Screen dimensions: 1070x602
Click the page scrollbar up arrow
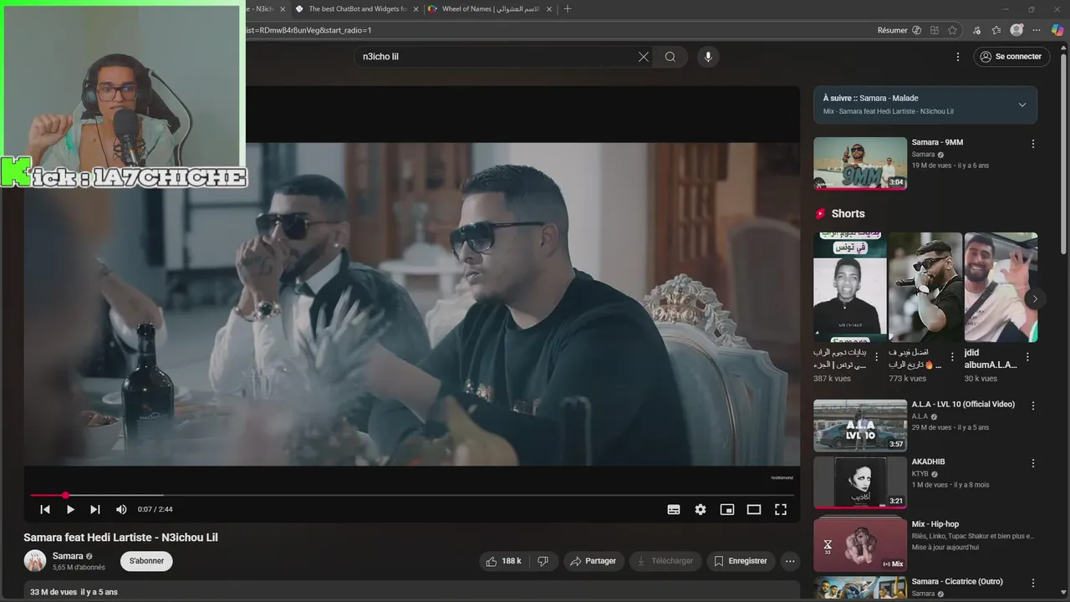coord(1065,48)
